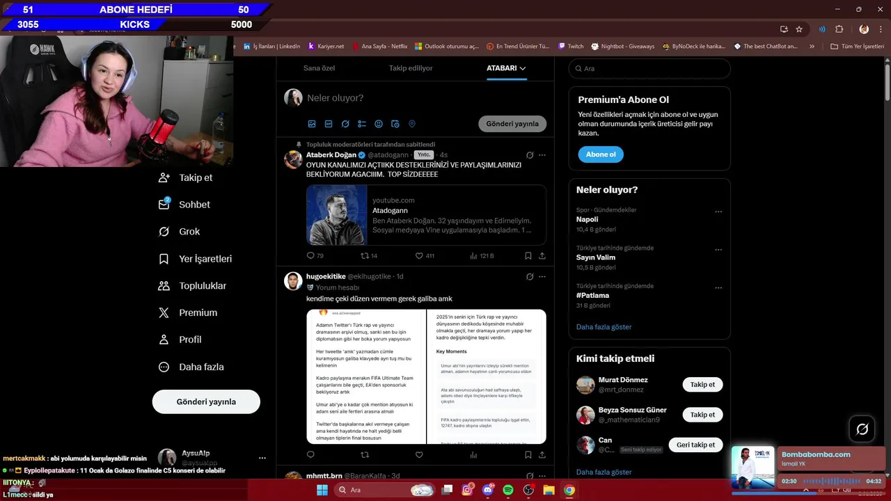Ask Grok about Ataberk Doğan's post
Screen dimensions: 891x501
[530, 155]
